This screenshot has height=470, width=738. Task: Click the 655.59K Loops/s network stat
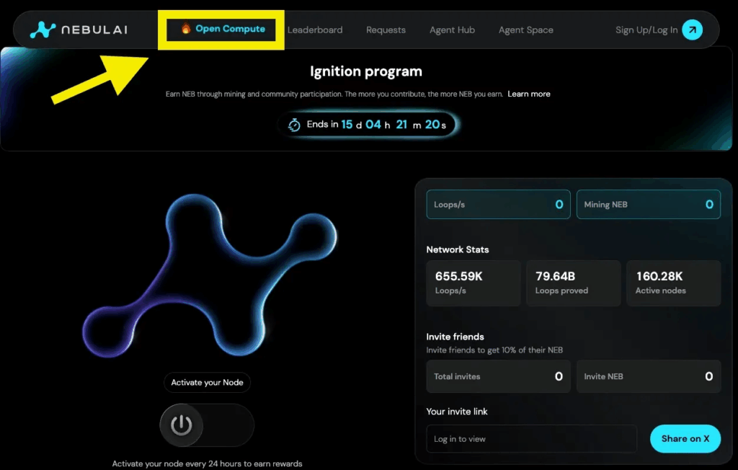pyautogui.click(x=474, y=283)
